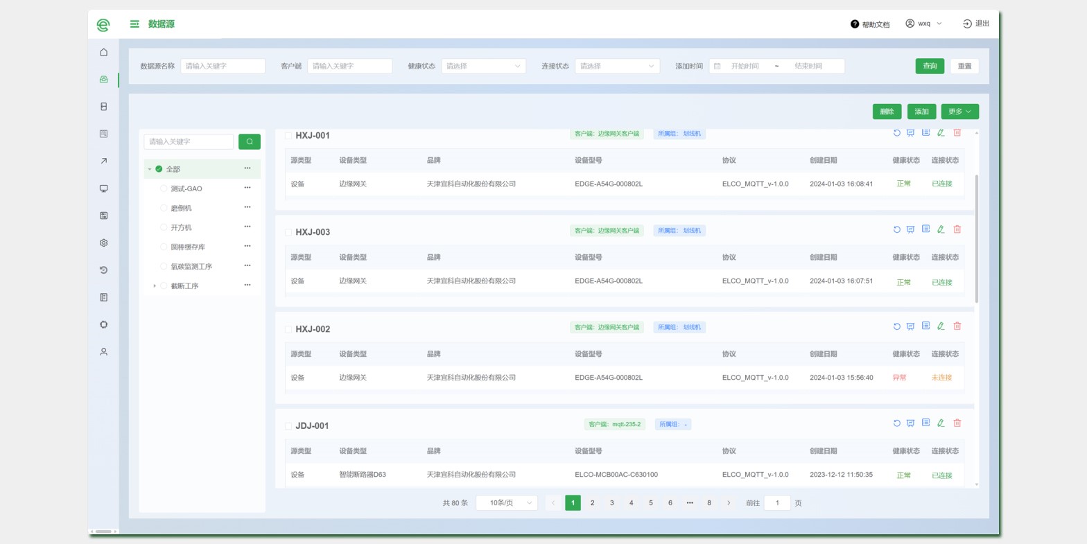Edit the HXJ-002 data source
The image size is (1087, 544).
click(941, 326)
